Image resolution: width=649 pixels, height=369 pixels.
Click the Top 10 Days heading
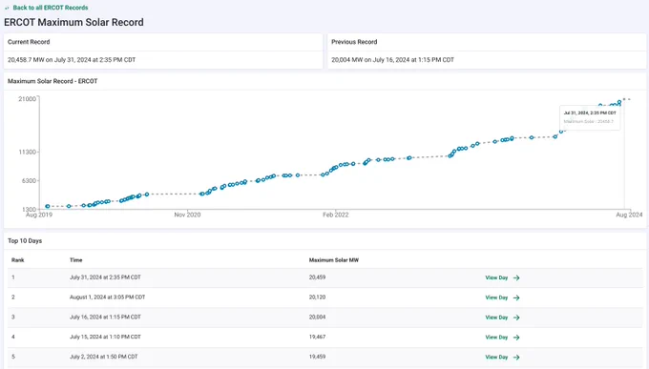click(x=25, y=241)
